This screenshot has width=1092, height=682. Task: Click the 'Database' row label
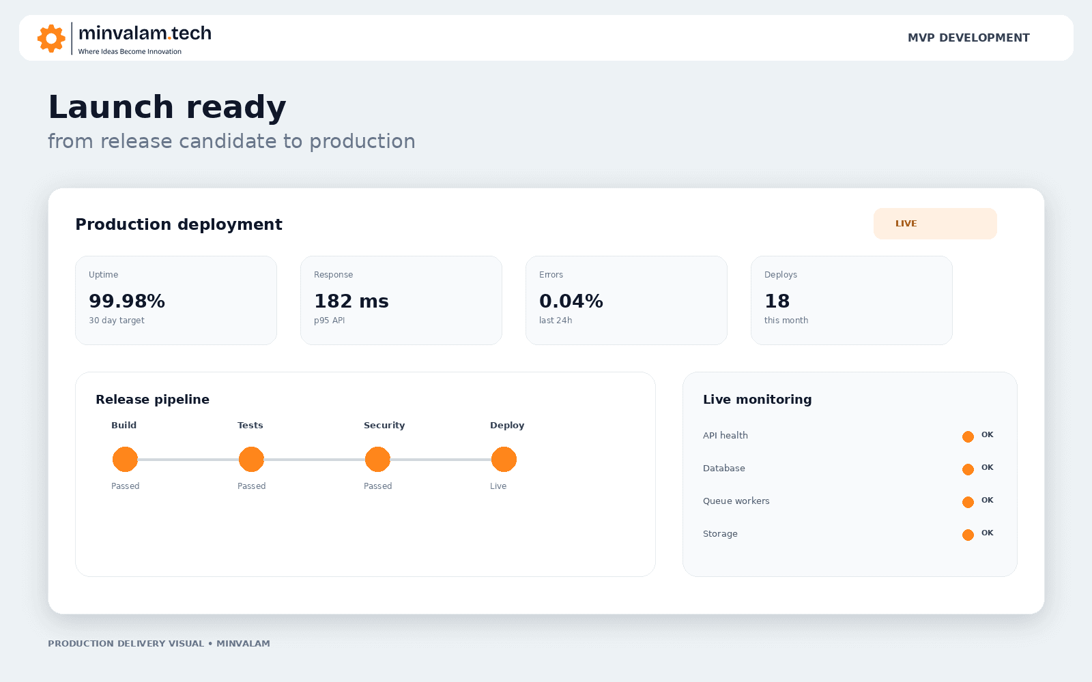(723, 468)
